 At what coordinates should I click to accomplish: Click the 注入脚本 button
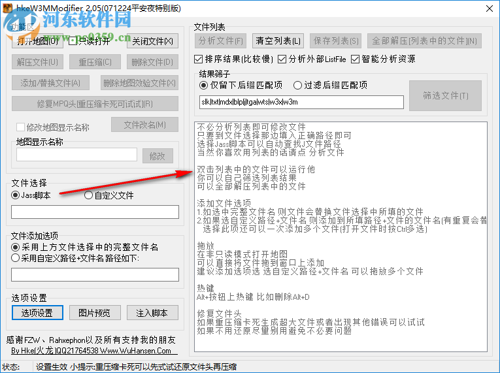tap(152, 313)
